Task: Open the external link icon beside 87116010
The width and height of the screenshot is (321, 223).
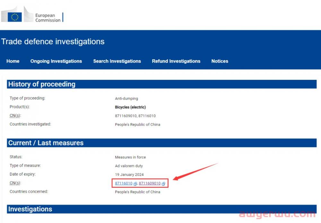Action: point(135,184)
